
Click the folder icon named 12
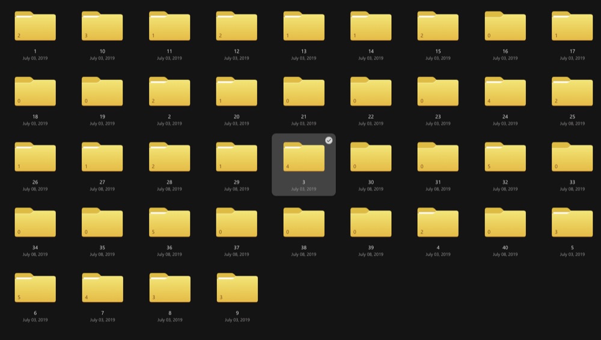tap(236, 26)
